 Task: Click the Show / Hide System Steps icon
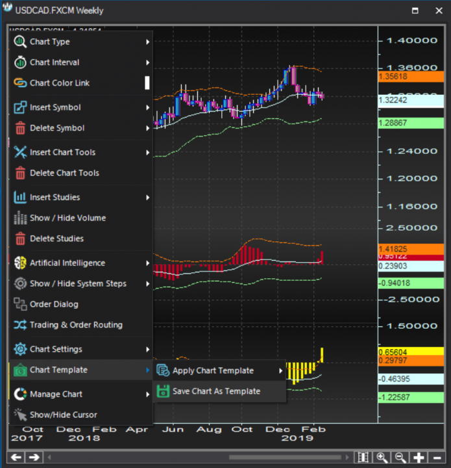tap(20, 283)
